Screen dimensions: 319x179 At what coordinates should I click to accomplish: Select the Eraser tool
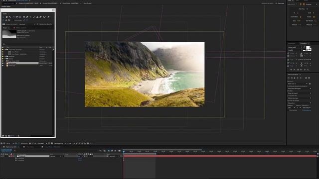40,17
